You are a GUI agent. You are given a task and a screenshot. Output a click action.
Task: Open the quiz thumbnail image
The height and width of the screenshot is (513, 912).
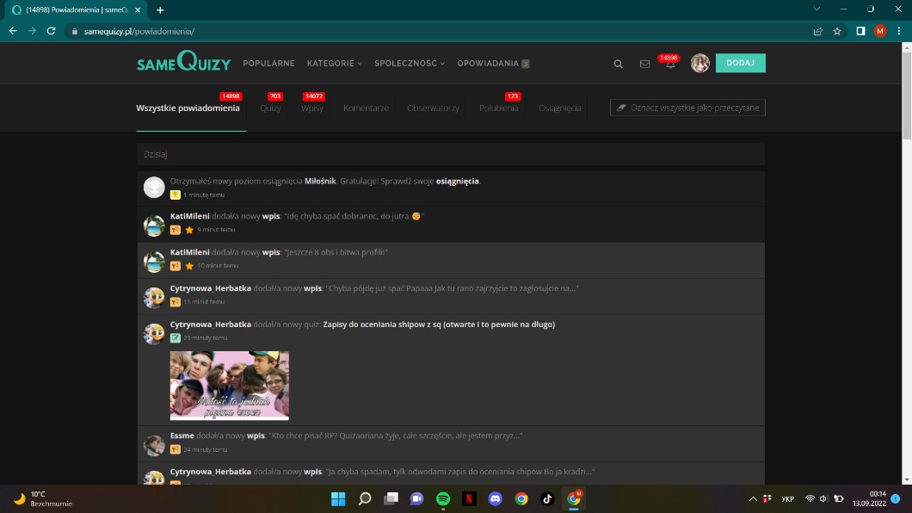(x=230, y=385)
